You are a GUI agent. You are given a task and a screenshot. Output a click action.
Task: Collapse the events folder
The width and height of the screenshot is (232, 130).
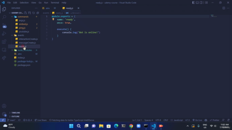click(x=12, y=35)
